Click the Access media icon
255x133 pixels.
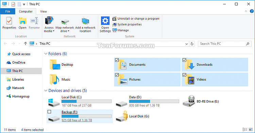coord(49,21)
